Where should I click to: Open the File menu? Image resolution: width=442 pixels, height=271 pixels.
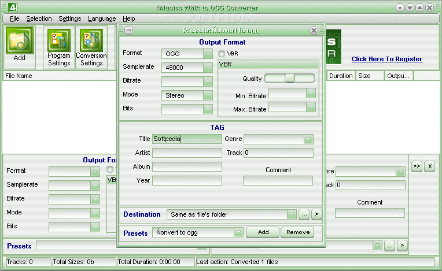click(x=14, y=18)
